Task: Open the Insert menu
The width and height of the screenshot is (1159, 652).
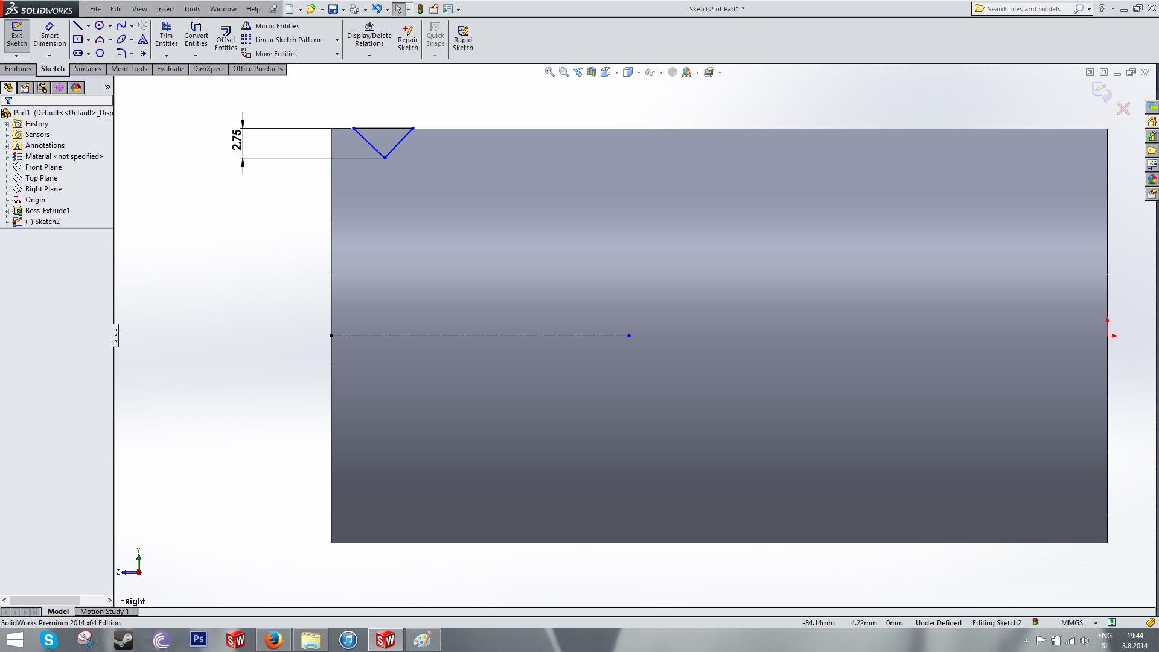Action: click(x=165, y=9)
